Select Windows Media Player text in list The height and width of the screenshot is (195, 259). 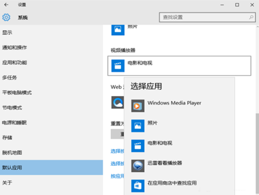pos(174,103)
